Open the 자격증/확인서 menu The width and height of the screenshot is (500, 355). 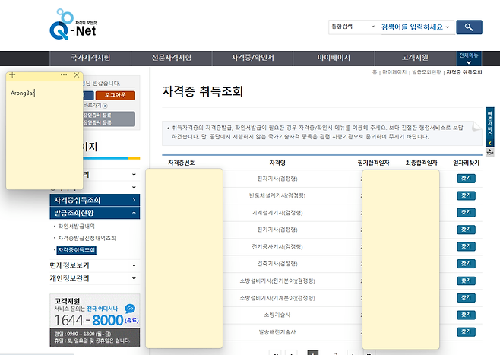coord(252,58)
